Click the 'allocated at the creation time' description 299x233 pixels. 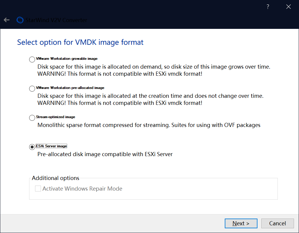[x=150, y=96]
